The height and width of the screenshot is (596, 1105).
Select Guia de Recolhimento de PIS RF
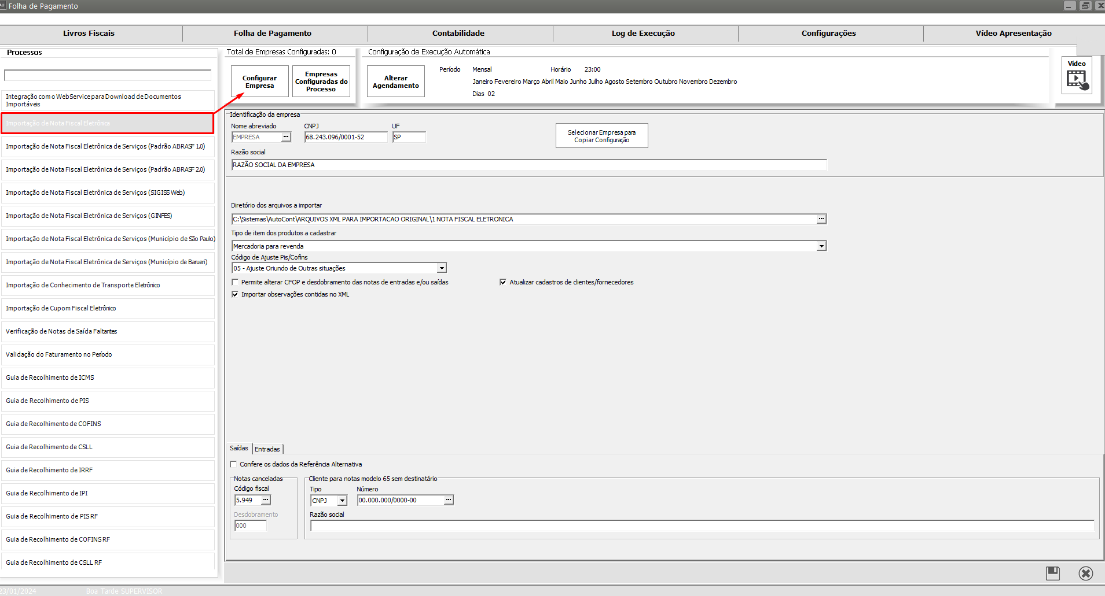point(108,517)
